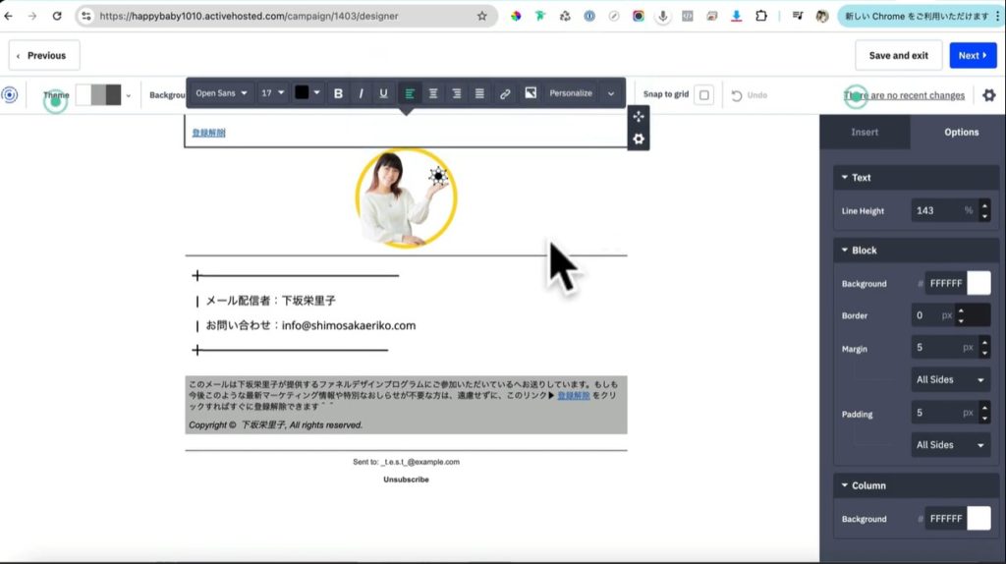Apply italic formatting to text
This screenshot has width=1006, height=564.
coord(361,93)
